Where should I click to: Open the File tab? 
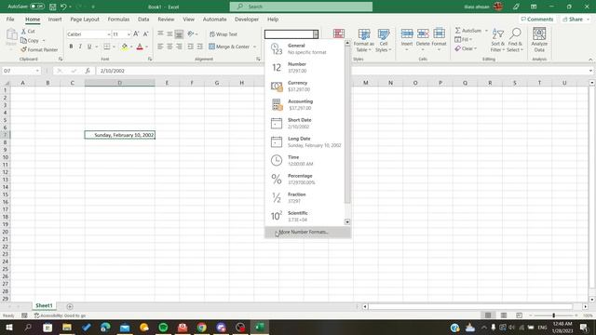tap(10, 19)
